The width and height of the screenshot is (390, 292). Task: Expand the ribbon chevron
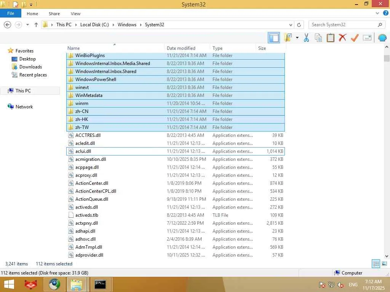377,13
